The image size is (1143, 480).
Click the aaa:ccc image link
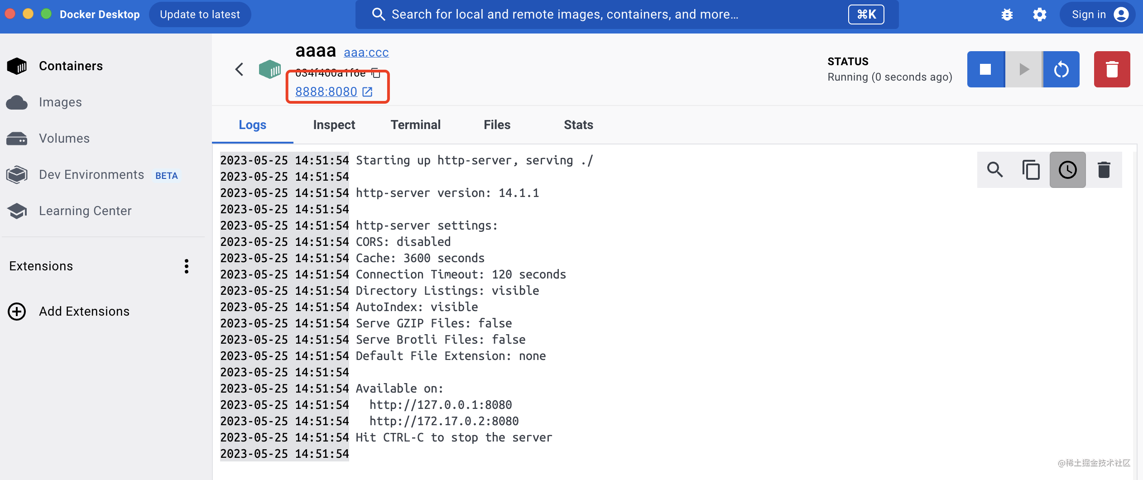click(366, 53)
